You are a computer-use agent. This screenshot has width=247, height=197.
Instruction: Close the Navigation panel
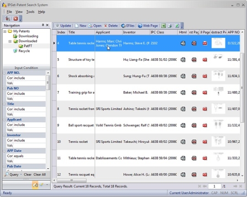pyautogui.click(x=47, y=25)
